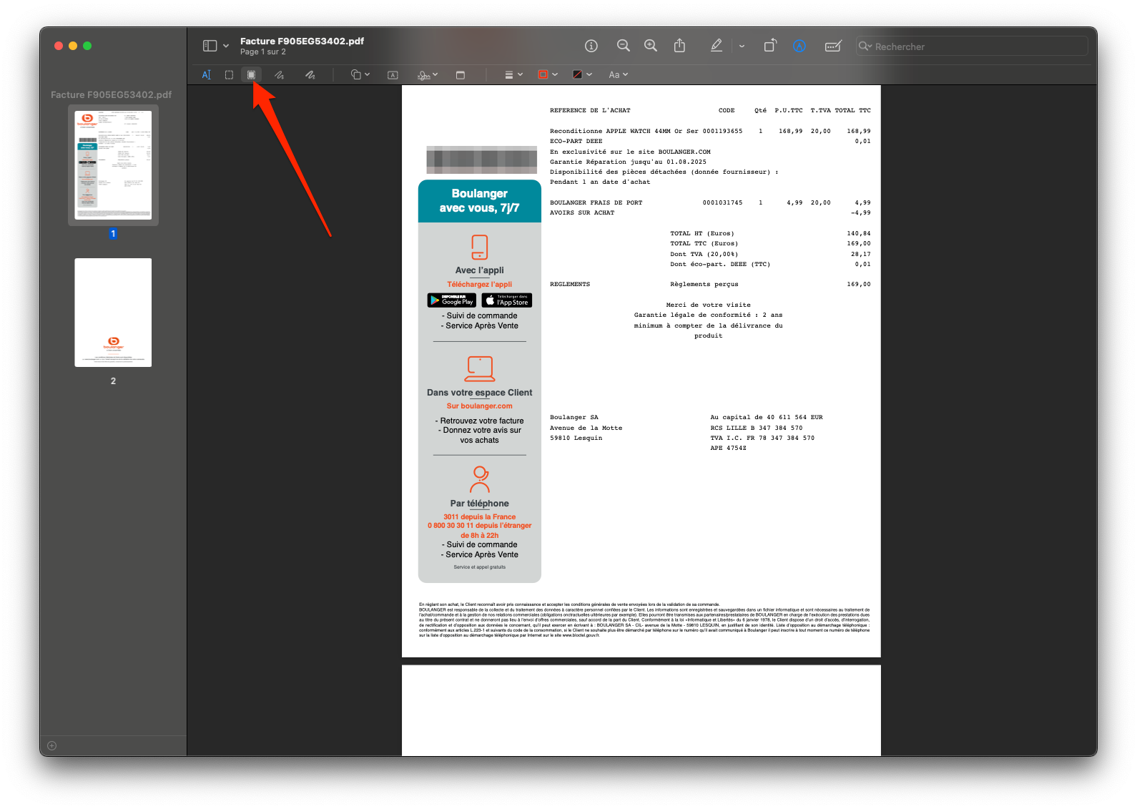Viewport: 1137px width, 809px height.
Task: Select the text selection tool
Action: (207, 74)
